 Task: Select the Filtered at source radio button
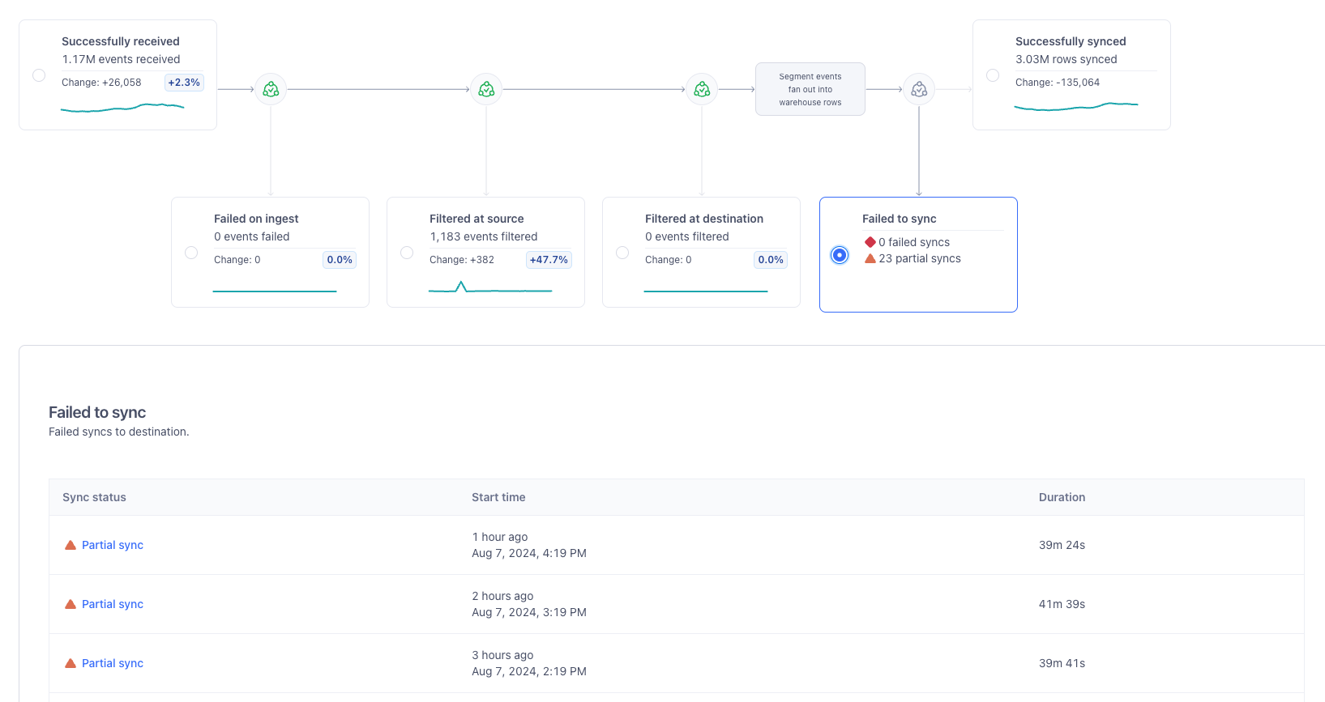point(407,253)
